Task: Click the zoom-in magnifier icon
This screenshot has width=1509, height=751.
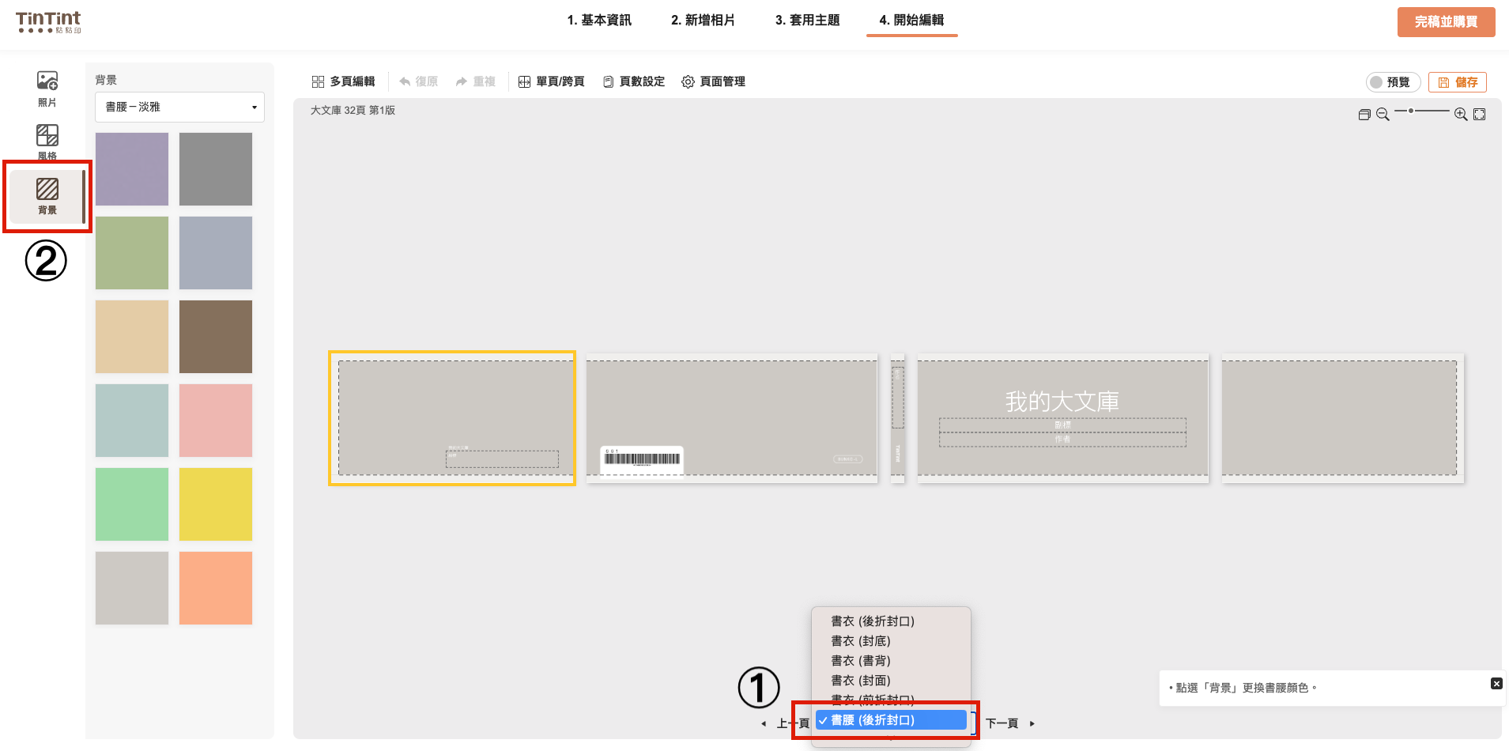Action: coord(1461,115)
